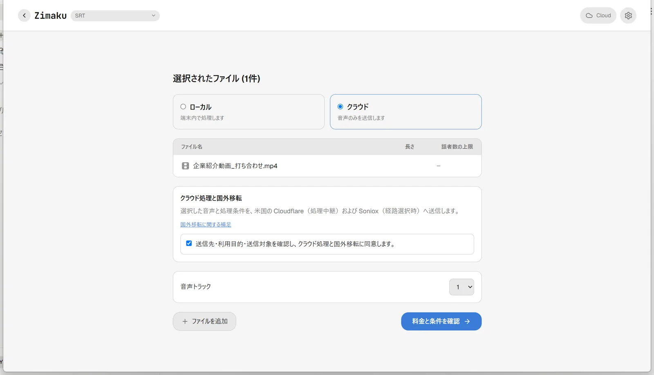Click the ファイル名 column header
Viewport: 654px width, 375px height.
tap(191, 147)
